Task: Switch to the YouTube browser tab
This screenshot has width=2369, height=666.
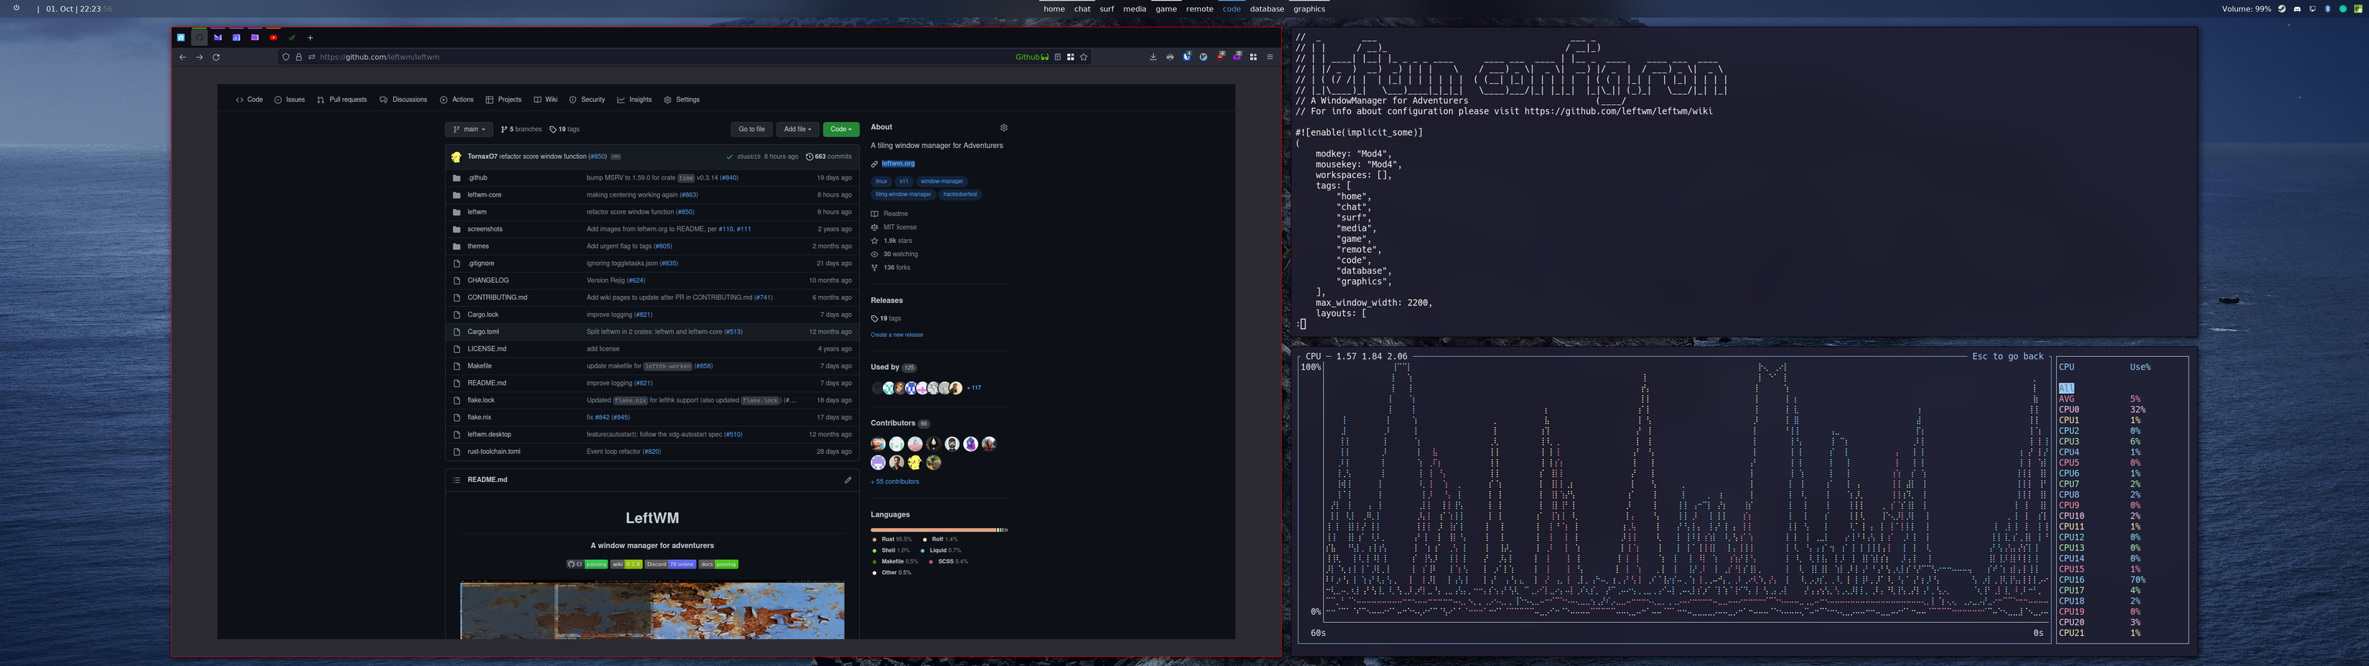Action: [x=273, y=38]
